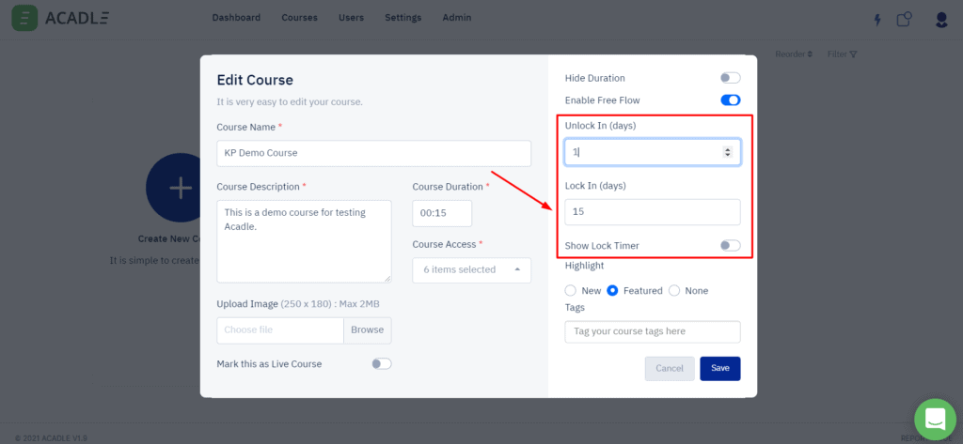The height and width of the screenshot is (444, 963).
Task: Click the lightning bolt icon in header
Action: click(878, 19)
